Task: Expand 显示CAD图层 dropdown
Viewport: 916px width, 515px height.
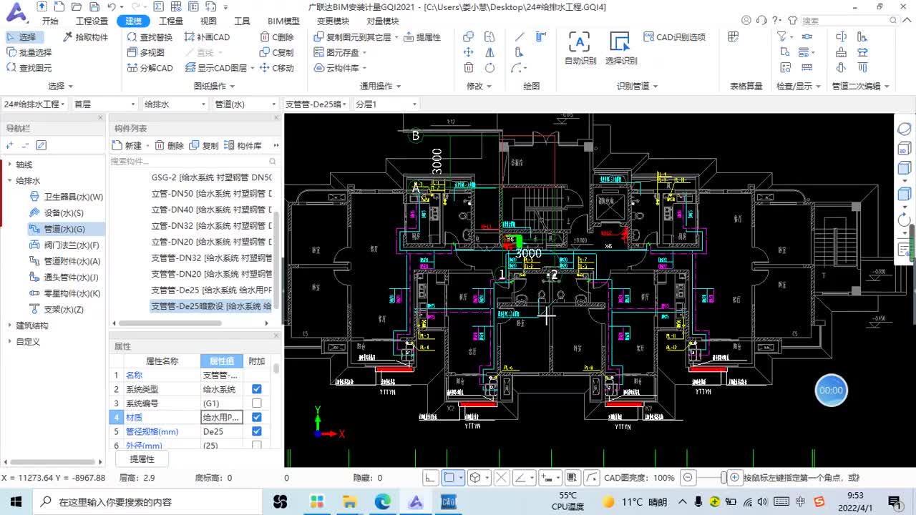Action: (253, 68)
